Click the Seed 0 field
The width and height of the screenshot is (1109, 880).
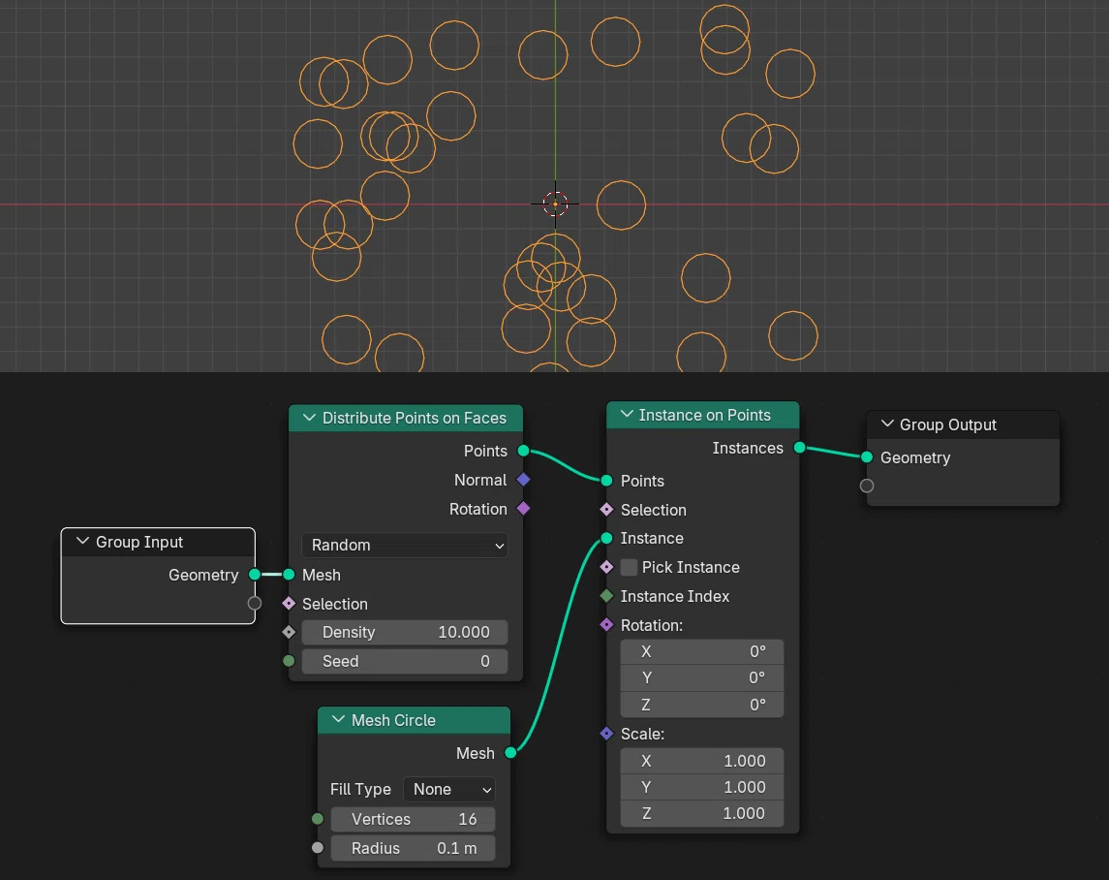405,661
